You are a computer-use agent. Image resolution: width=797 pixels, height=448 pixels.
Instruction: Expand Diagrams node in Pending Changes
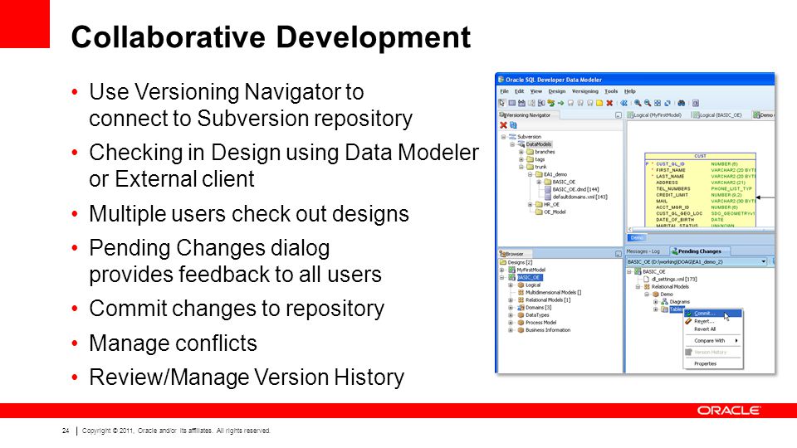point(656,302)
